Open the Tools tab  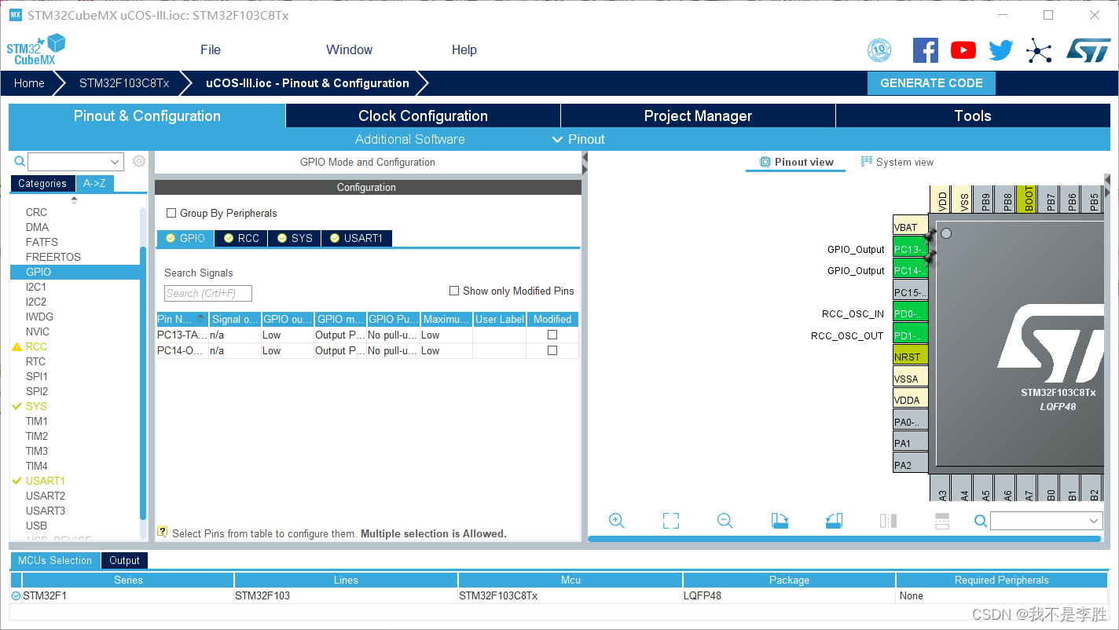tap(973, 115)
